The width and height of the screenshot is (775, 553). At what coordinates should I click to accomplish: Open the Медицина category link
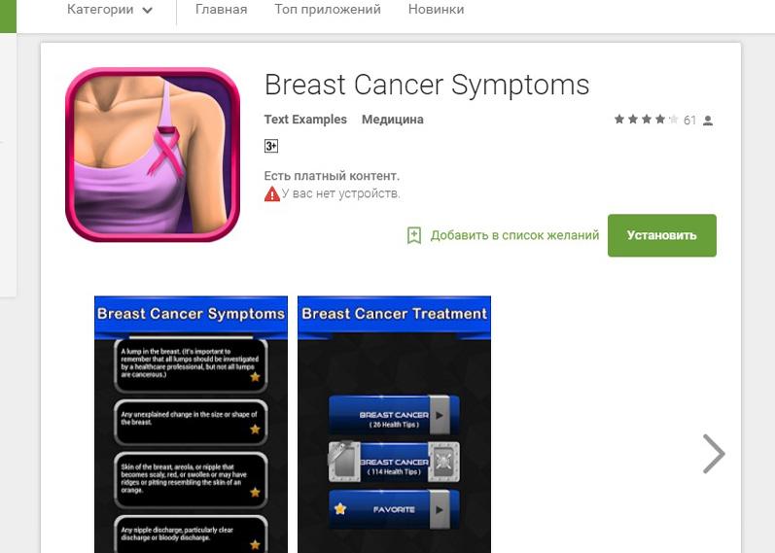click(x=393, y=120)
